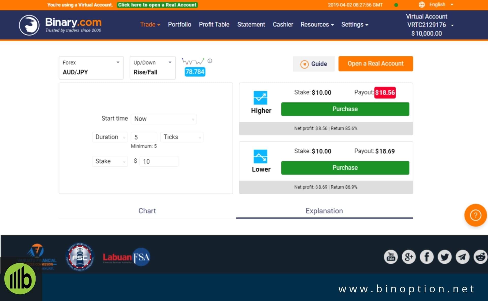Open the Duration type dropdown
This screenshot has height=301, width=488.
(110, 137)
